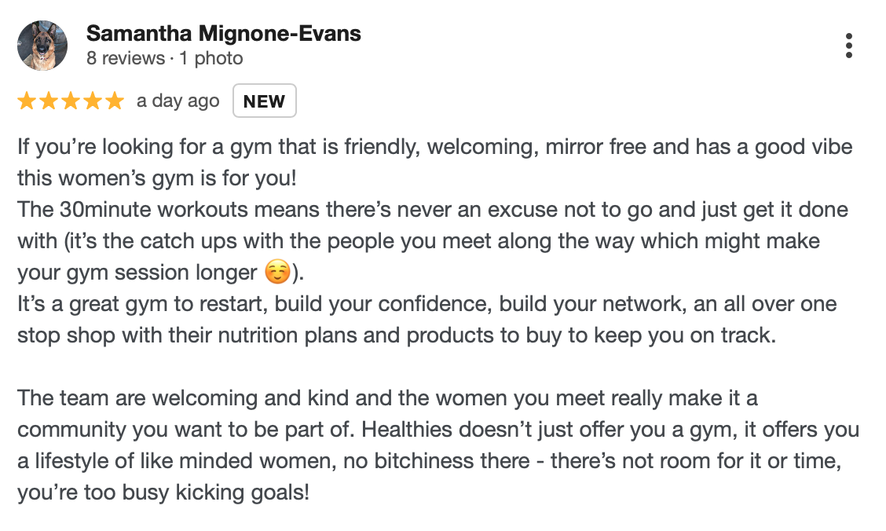
Task: Click the line starting "If you're looking"
Action: (x=434, y=148)
